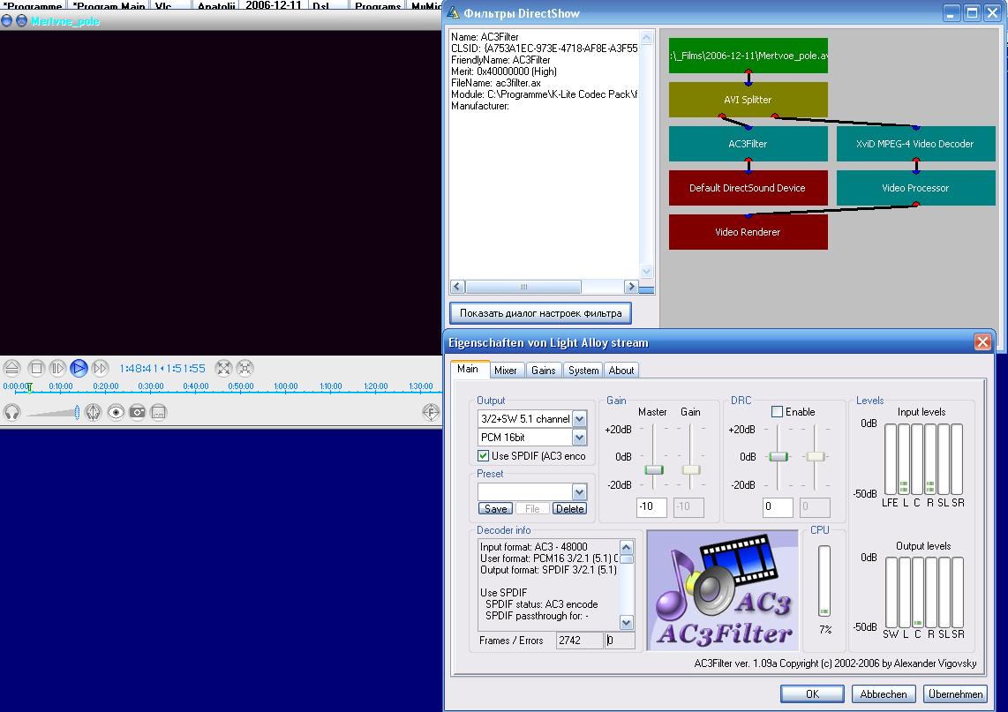Switch to the Mixer tab
The height and width of the screenshot is (712, 1008).
coord(505,371)
